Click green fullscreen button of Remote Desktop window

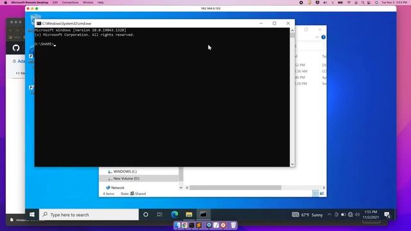(x=37, y=8)
